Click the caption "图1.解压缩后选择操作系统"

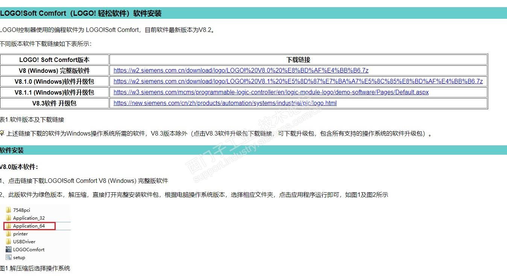pos(35,268)
